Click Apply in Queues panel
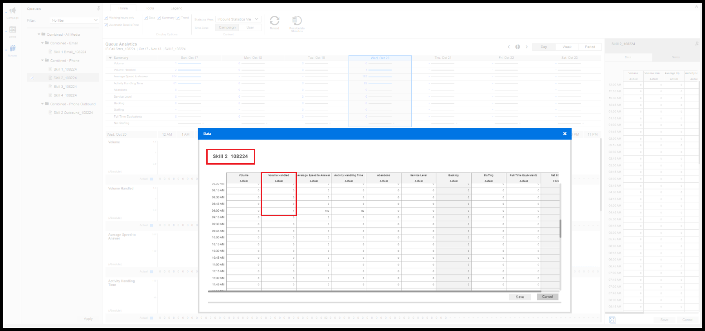 88,319
